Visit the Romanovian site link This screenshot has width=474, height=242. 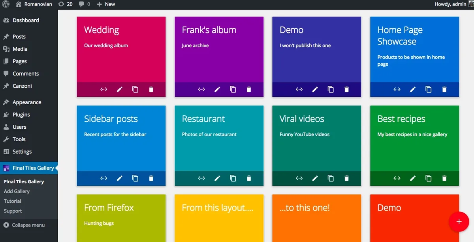pos(34,4)
